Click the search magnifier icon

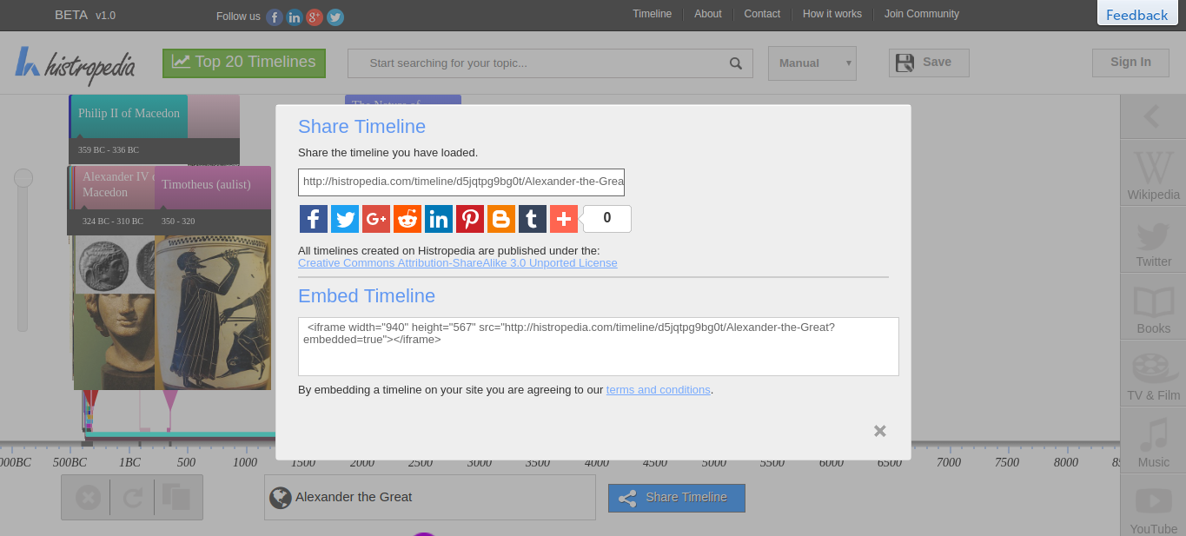pos(736,63)
